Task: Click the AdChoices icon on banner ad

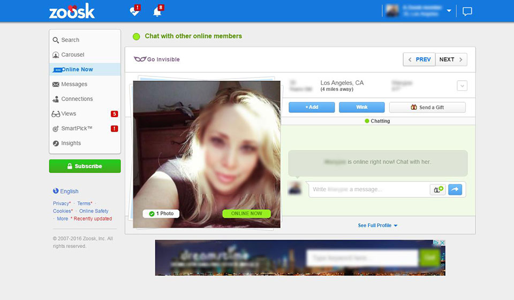Action: click(x=436, y=243)
